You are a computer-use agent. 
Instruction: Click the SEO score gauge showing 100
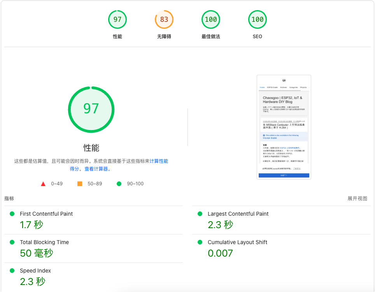coord(258,19)
